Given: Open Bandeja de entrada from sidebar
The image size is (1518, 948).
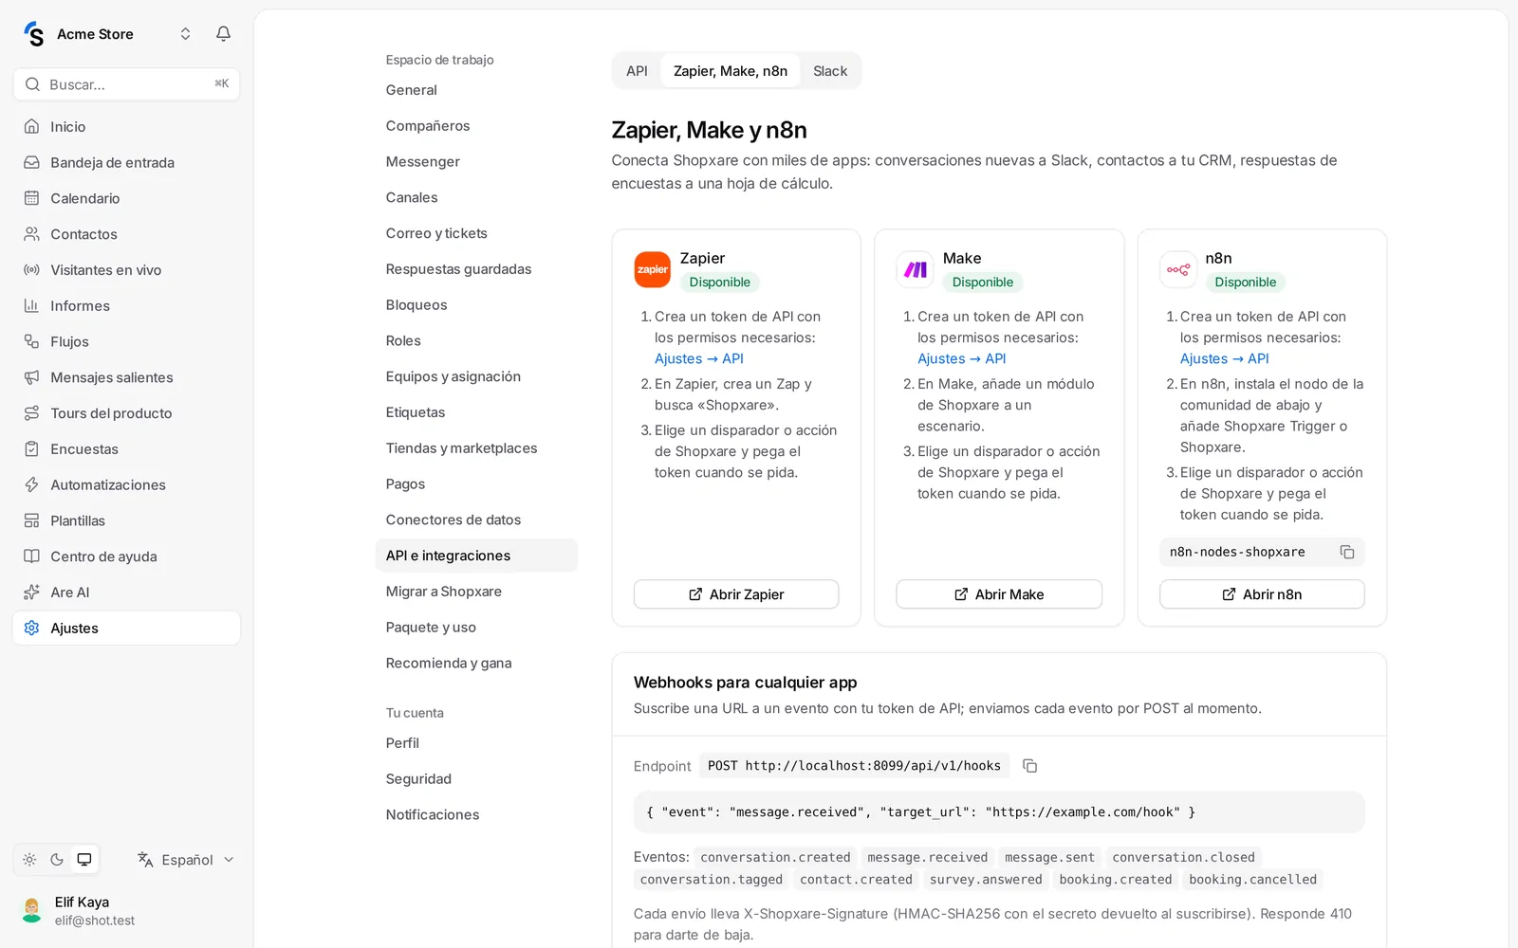Looking at the screenshot, I should (x=126, y=162).
